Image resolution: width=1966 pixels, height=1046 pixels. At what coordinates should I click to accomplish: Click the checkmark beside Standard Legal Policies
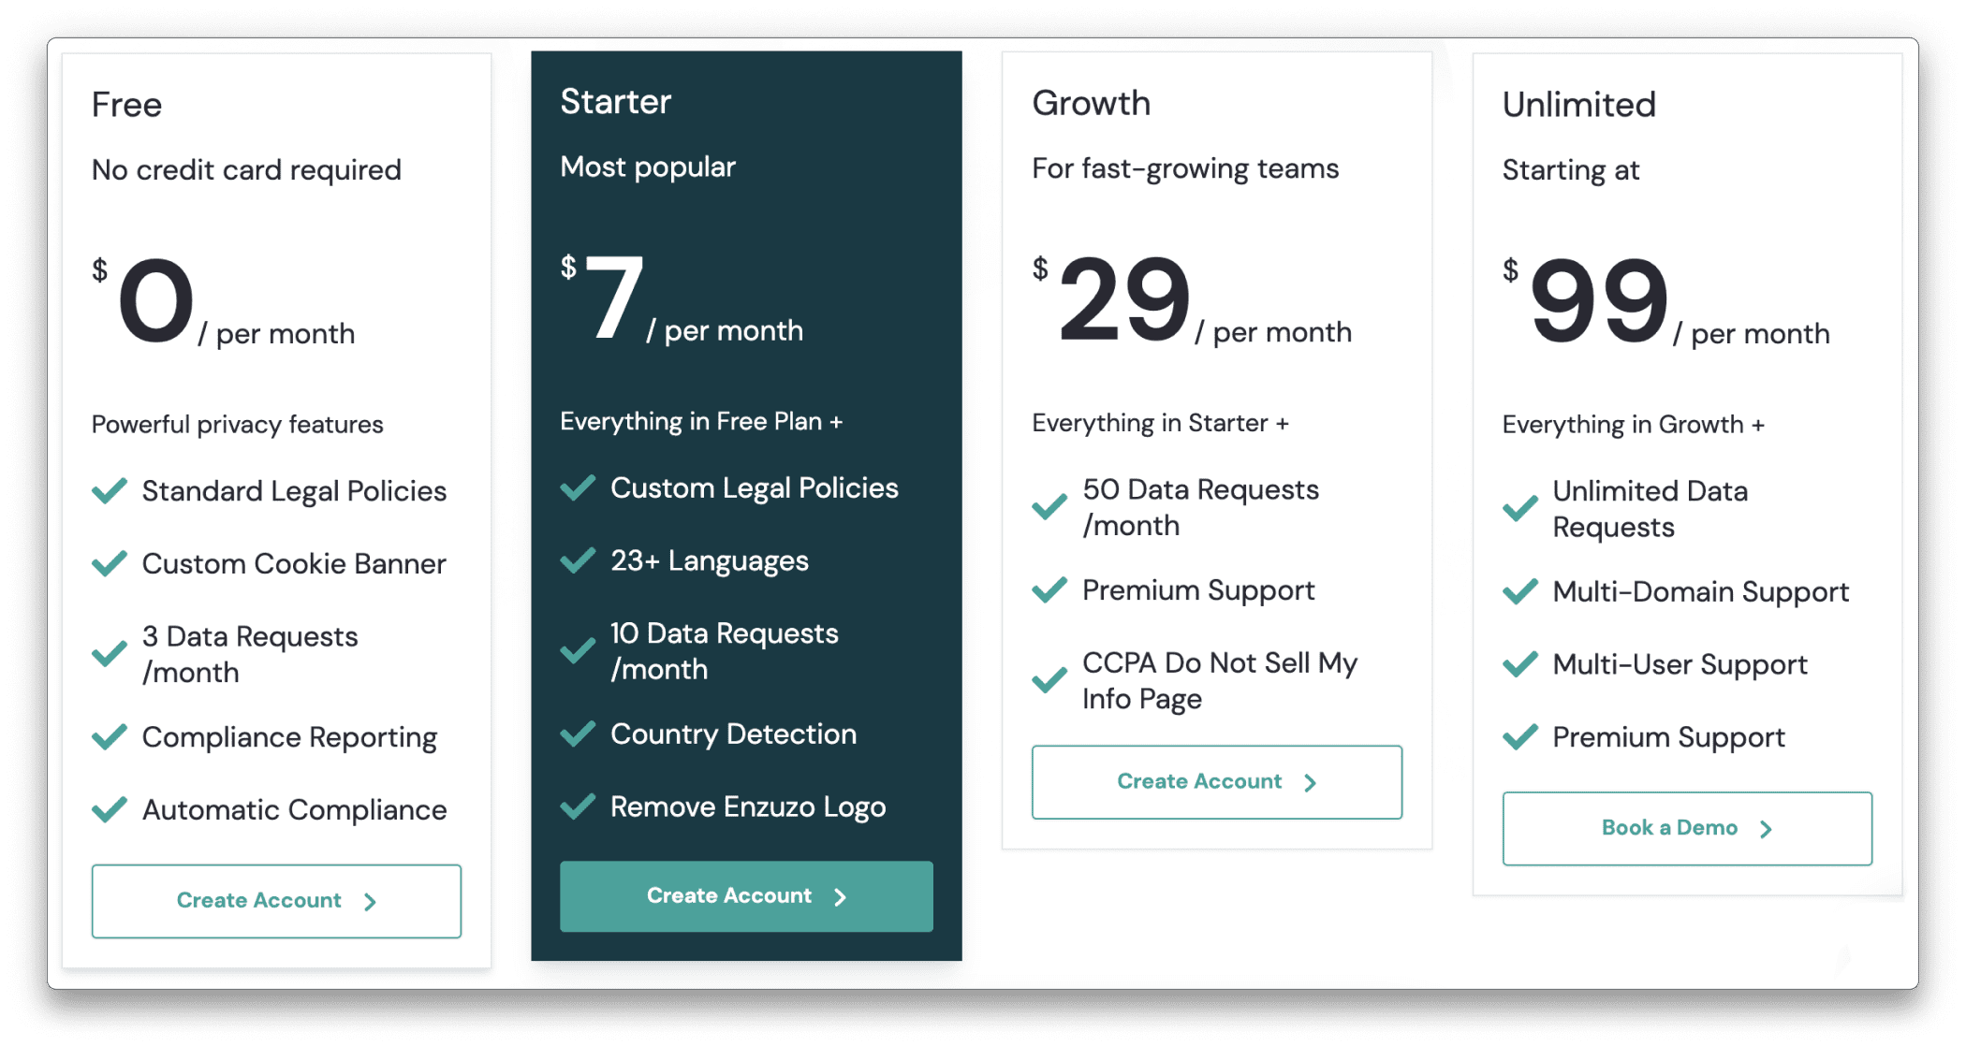tap(110, 490)
